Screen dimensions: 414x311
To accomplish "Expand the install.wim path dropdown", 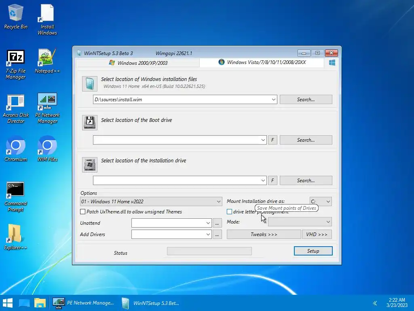I will 274,100.
